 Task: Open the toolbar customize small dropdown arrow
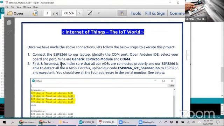pyautogui.click(x=99, y=13)
